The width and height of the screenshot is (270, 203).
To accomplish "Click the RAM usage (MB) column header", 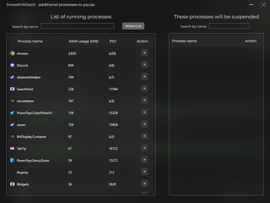I will click(x=84, y=41).
